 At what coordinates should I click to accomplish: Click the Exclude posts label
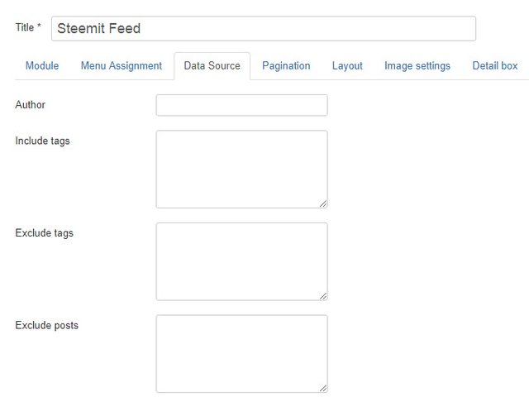pos(46,325)
